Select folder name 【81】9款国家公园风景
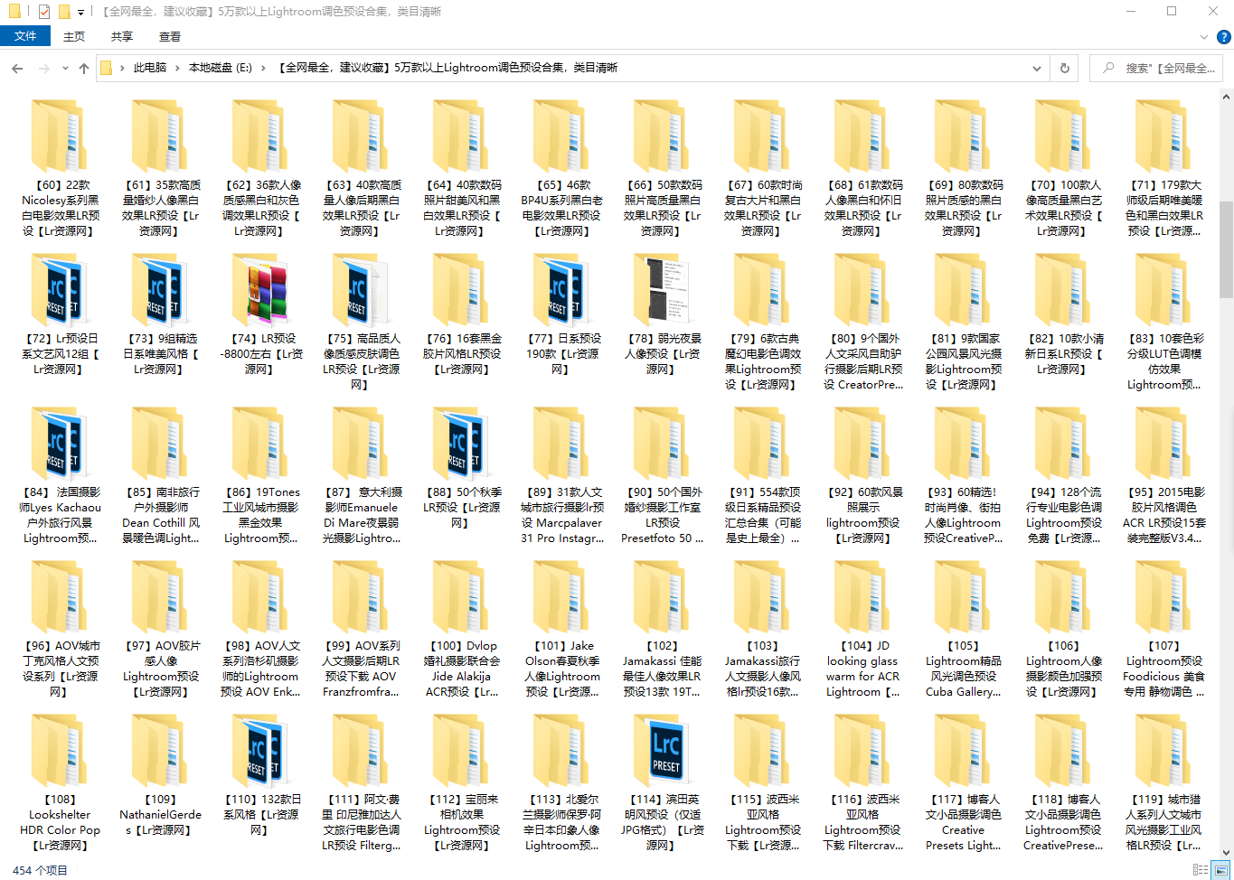 pyautogui.click(x=963, y=361)
